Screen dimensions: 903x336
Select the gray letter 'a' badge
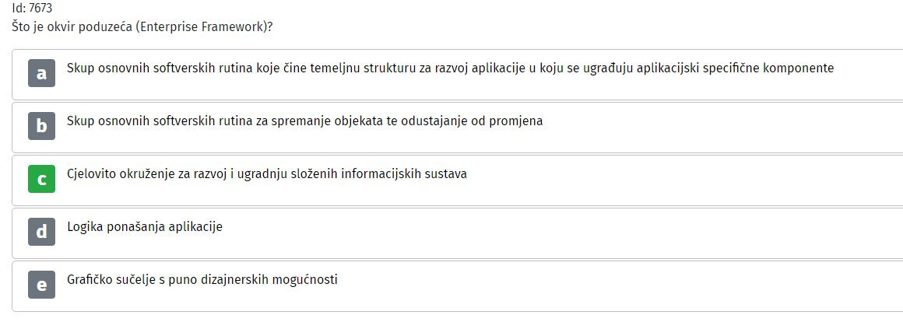[x=41, y=73]
